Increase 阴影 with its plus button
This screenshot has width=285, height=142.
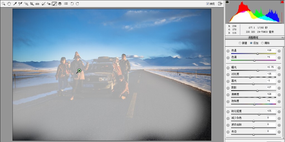[x=279, y=88]
